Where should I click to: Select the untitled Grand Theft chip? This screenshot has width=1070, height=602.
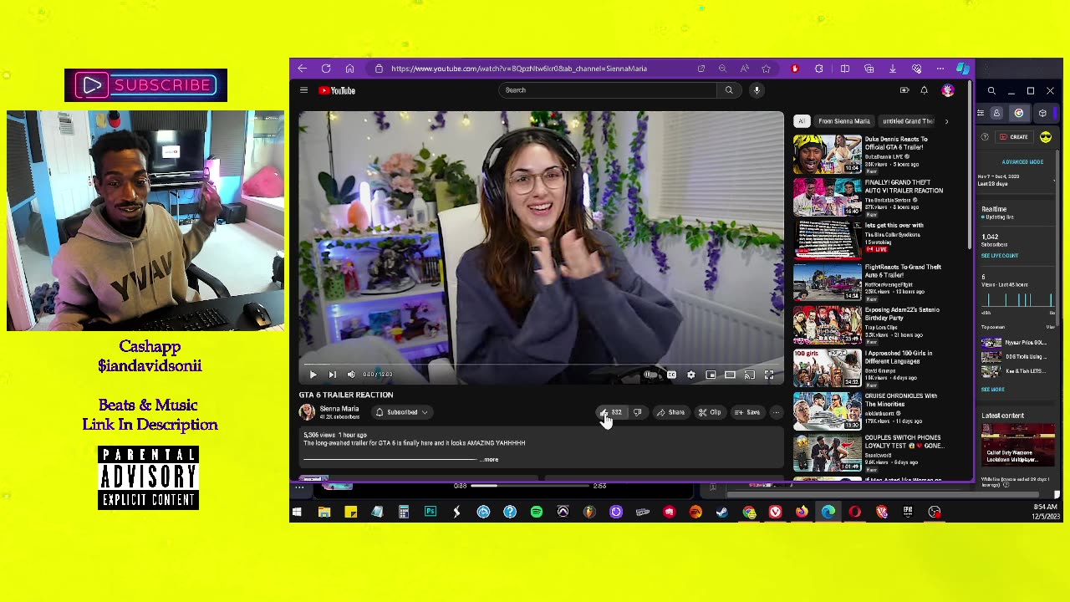[908, 121]
